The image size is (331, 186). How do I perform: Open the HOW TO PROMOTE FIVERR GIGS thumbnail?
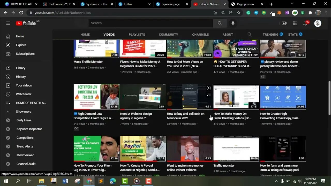pyautogui.click(x=96, y=149)
